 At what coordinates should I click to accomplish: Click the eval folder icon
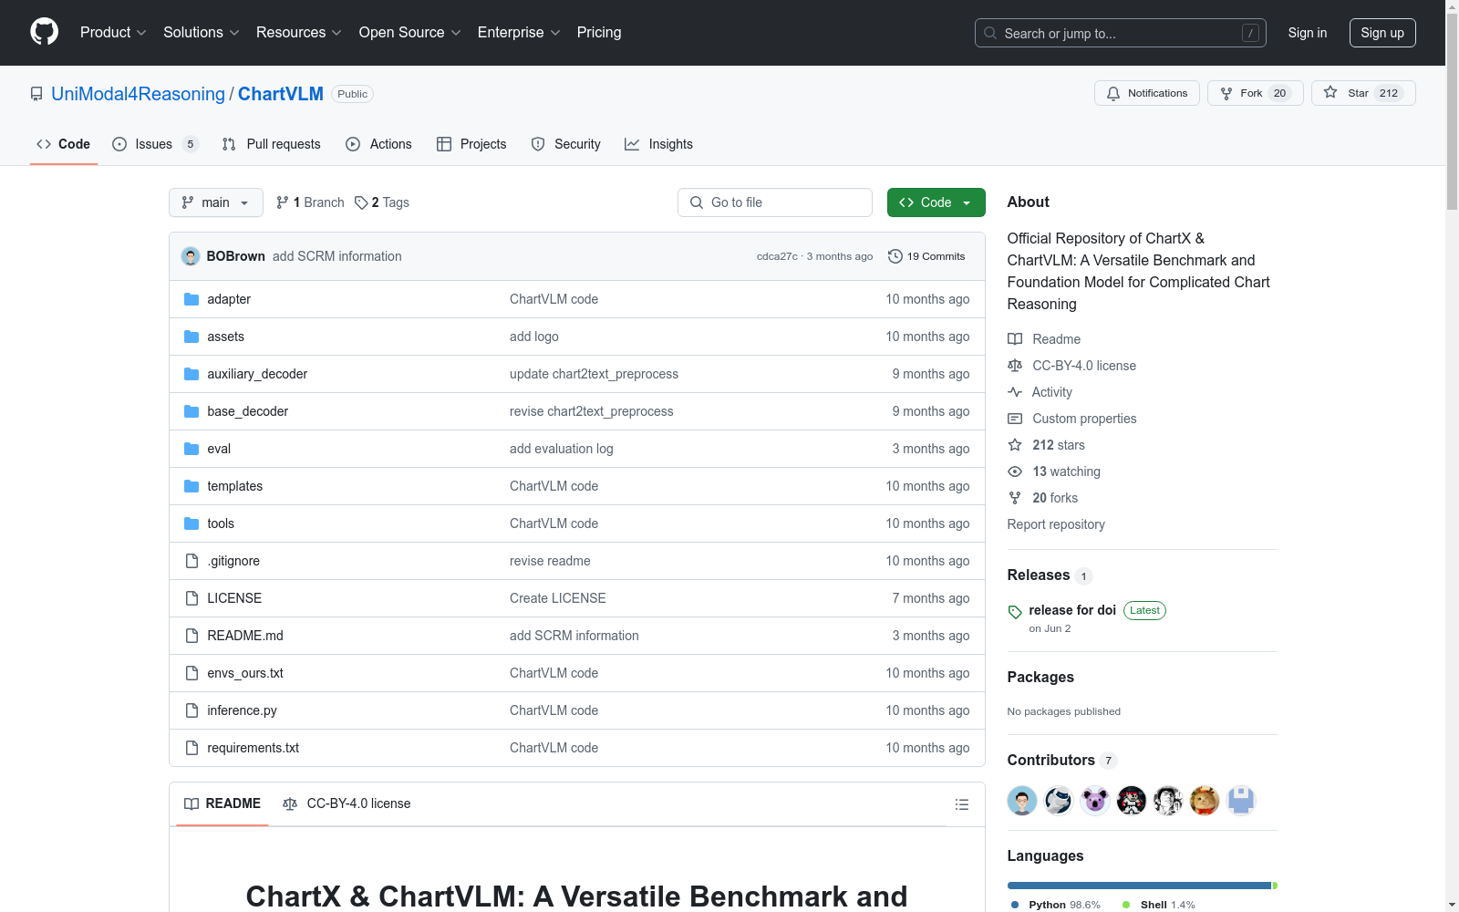pos(191,449)
